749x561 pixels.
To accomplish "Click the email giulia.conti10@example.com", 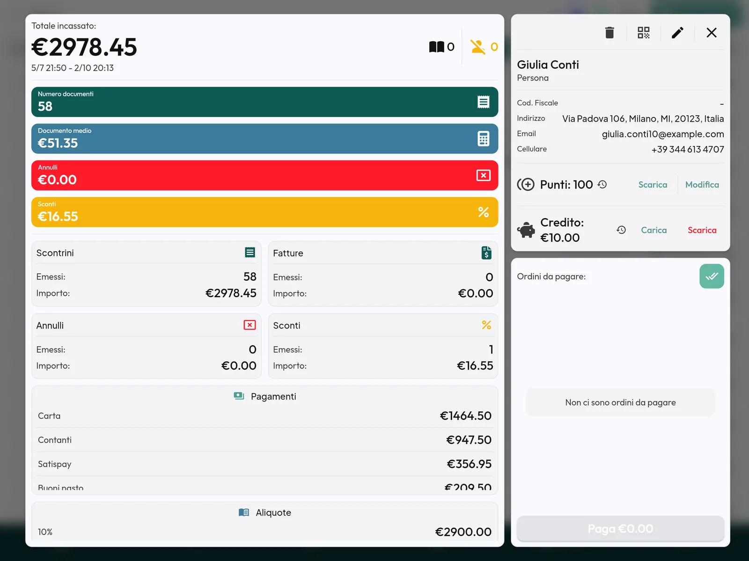I will [663, 134].
